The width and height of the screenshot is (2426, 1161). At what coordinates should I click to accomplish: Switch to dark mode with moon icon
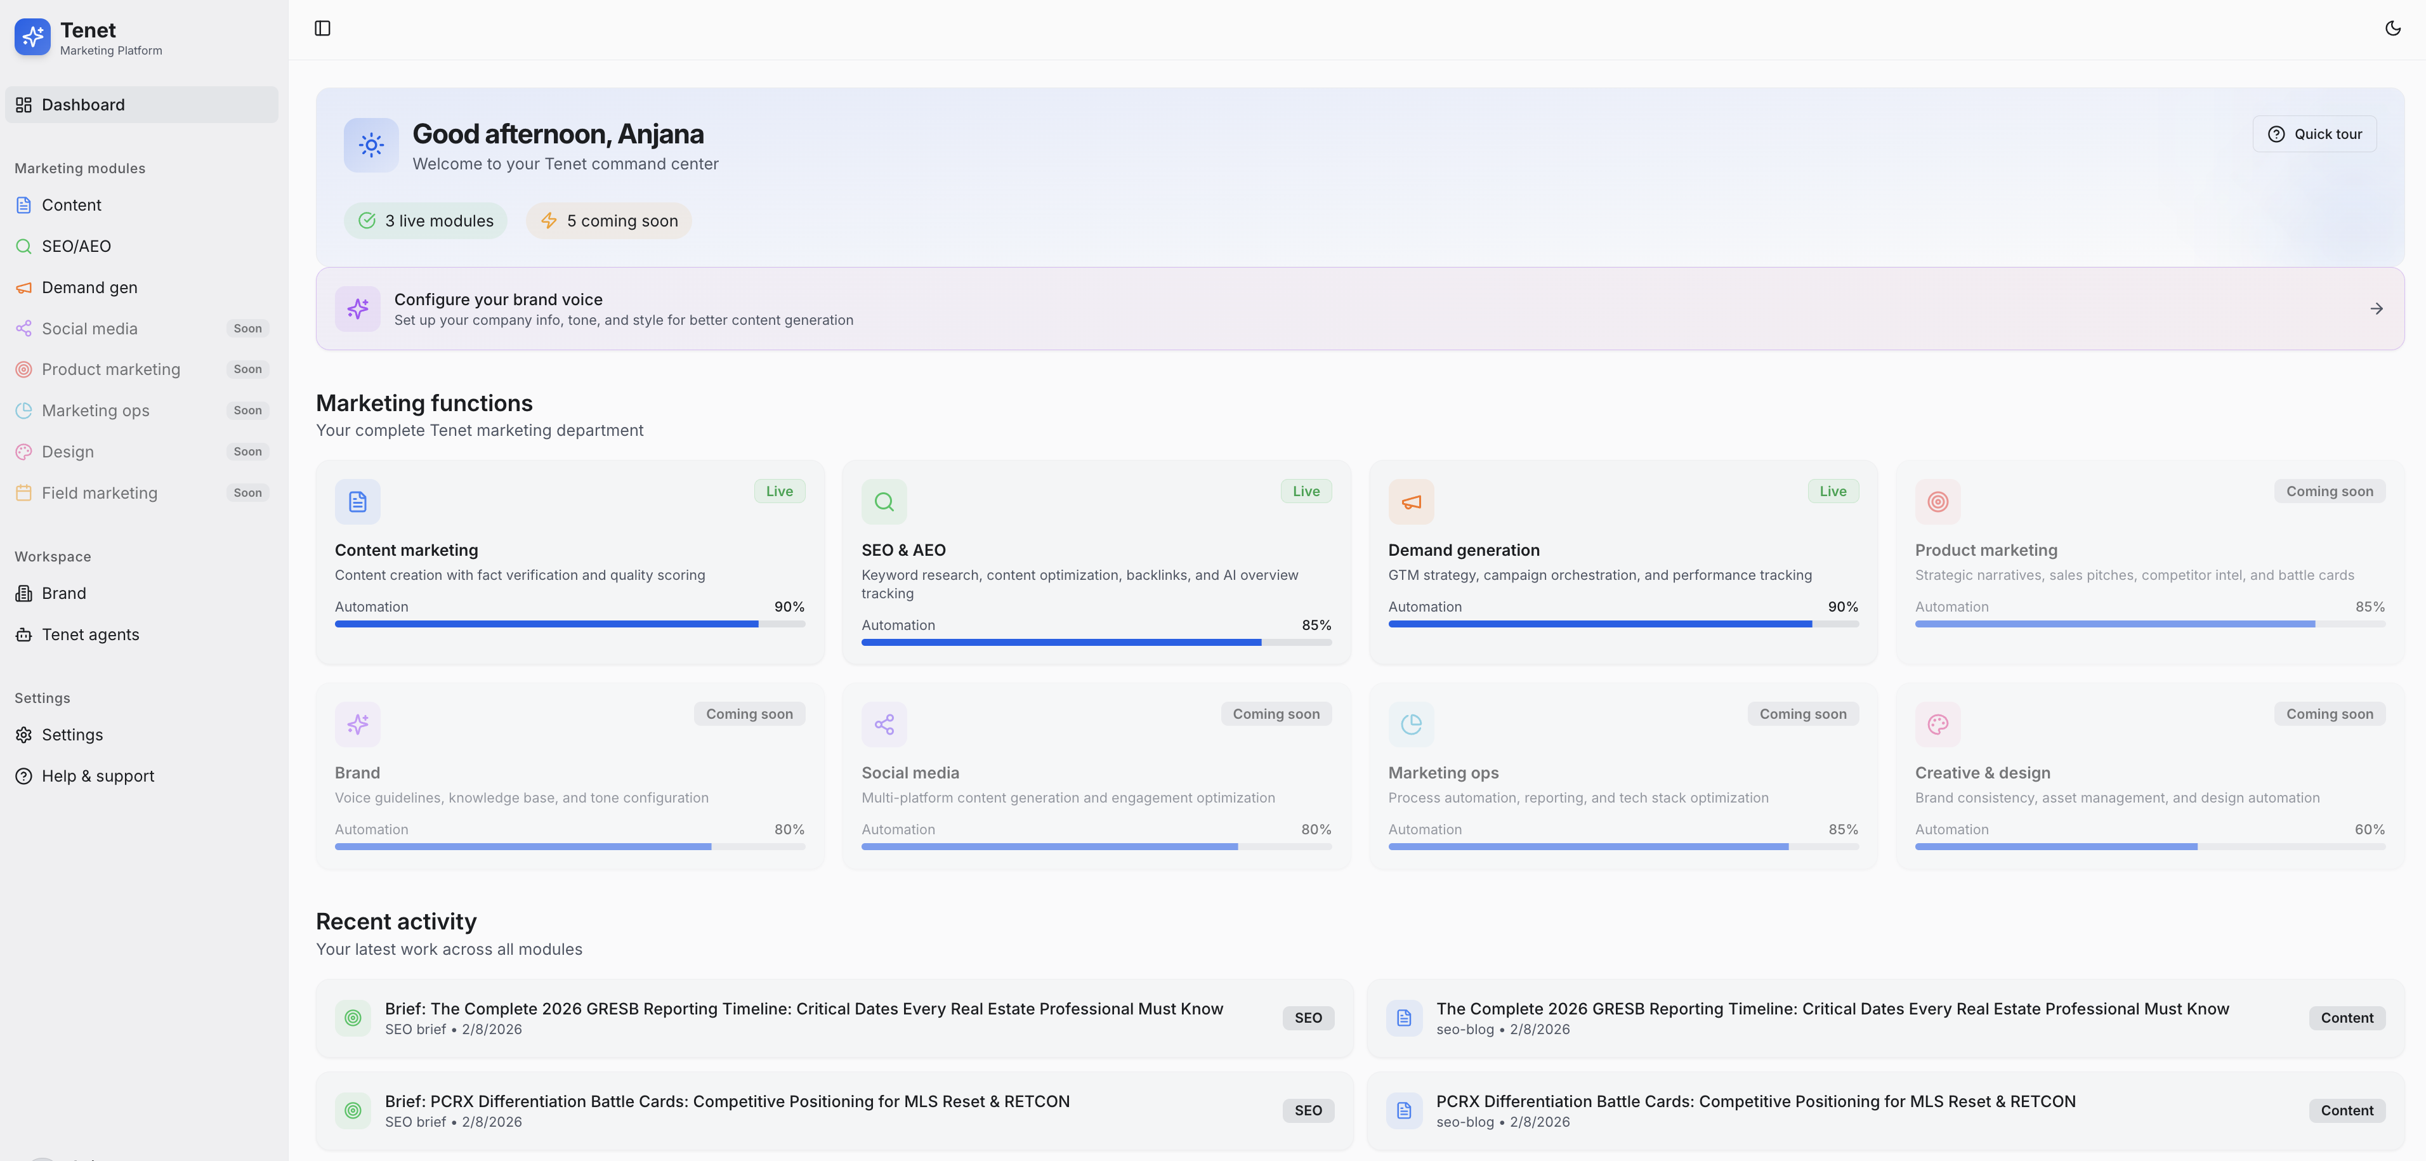click(2392, 29)
